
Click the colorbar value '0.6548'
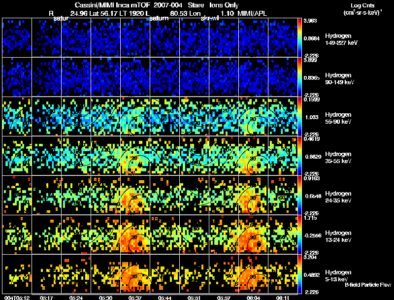click(313, 196)
